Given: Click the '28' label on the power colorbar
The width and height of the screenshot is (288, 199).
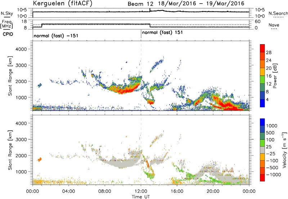Looking at the screenshot, I should tap(269, 52).
